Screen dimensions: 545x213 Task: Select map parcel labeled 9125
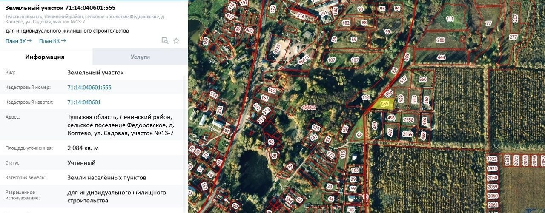(278, 50)
